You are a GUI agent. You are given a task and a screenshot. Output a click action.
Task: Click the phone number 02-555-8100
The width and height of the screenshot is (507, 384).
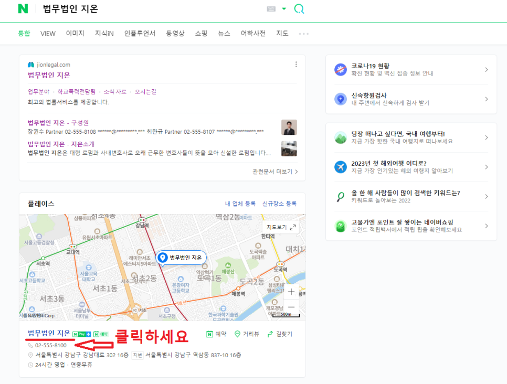pyautogui.click(x=51, y=345)
